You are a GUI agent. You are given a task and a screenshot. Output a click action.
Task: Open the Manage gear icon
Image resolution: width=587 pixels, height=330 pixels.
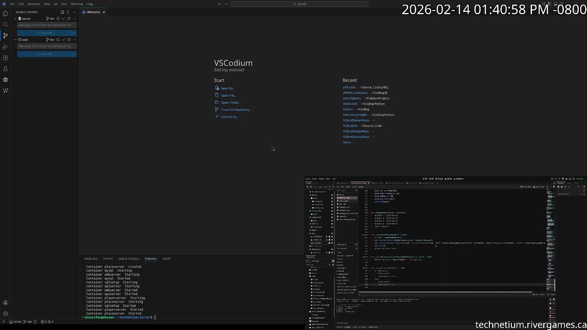coord(6,313)
